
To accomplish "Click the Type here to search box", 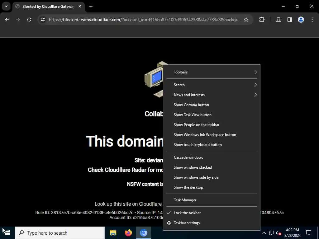I will click(60, 233).
